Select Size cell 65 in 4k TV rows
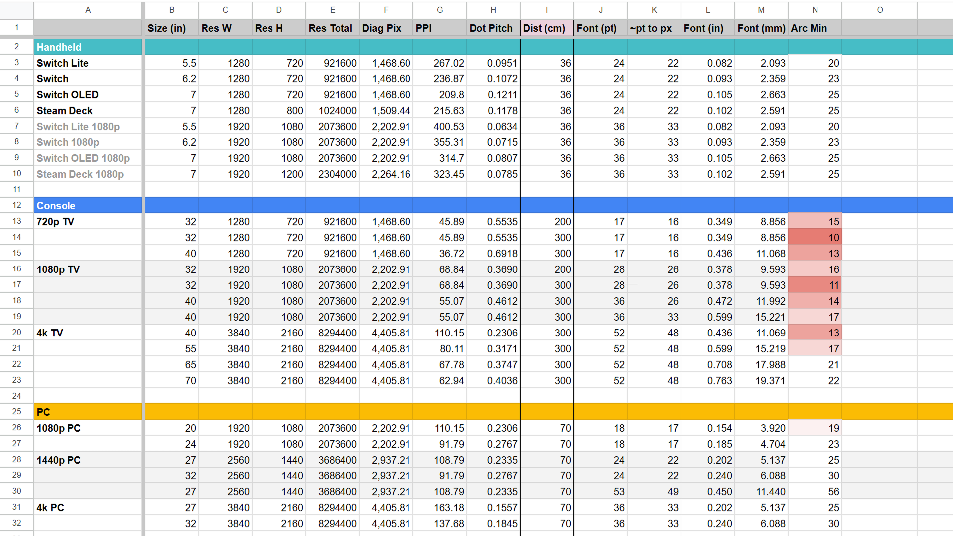This screenshot has height=536, width=953. pyautogui.click(x=172, y=364)
